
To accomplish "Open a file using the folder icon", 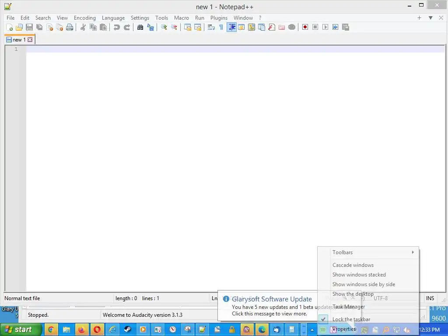I will (x=19, y=27).
